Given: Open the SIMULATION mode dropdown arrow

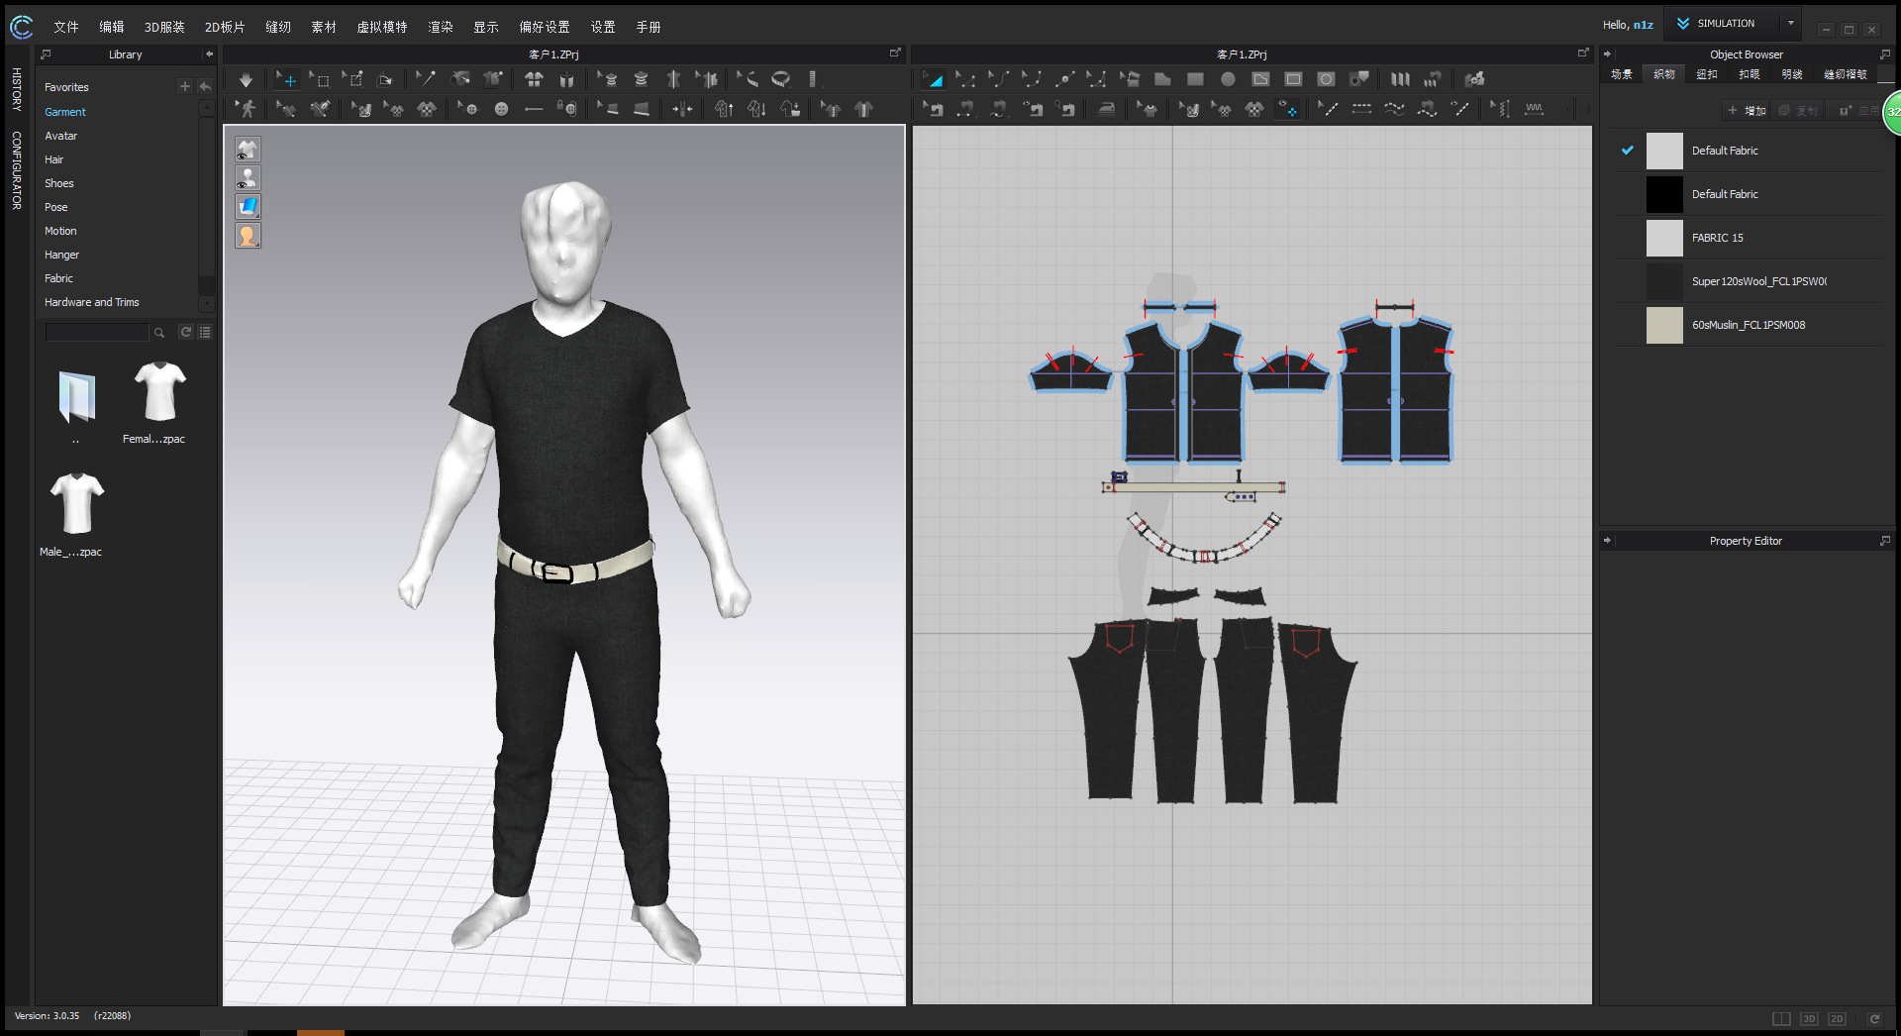Looking at the screenshot, I should 1790,24.
